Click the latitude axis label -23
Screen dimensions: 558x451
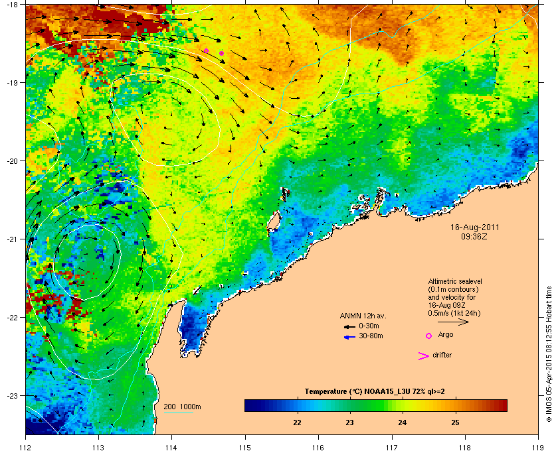coord(12,395)
